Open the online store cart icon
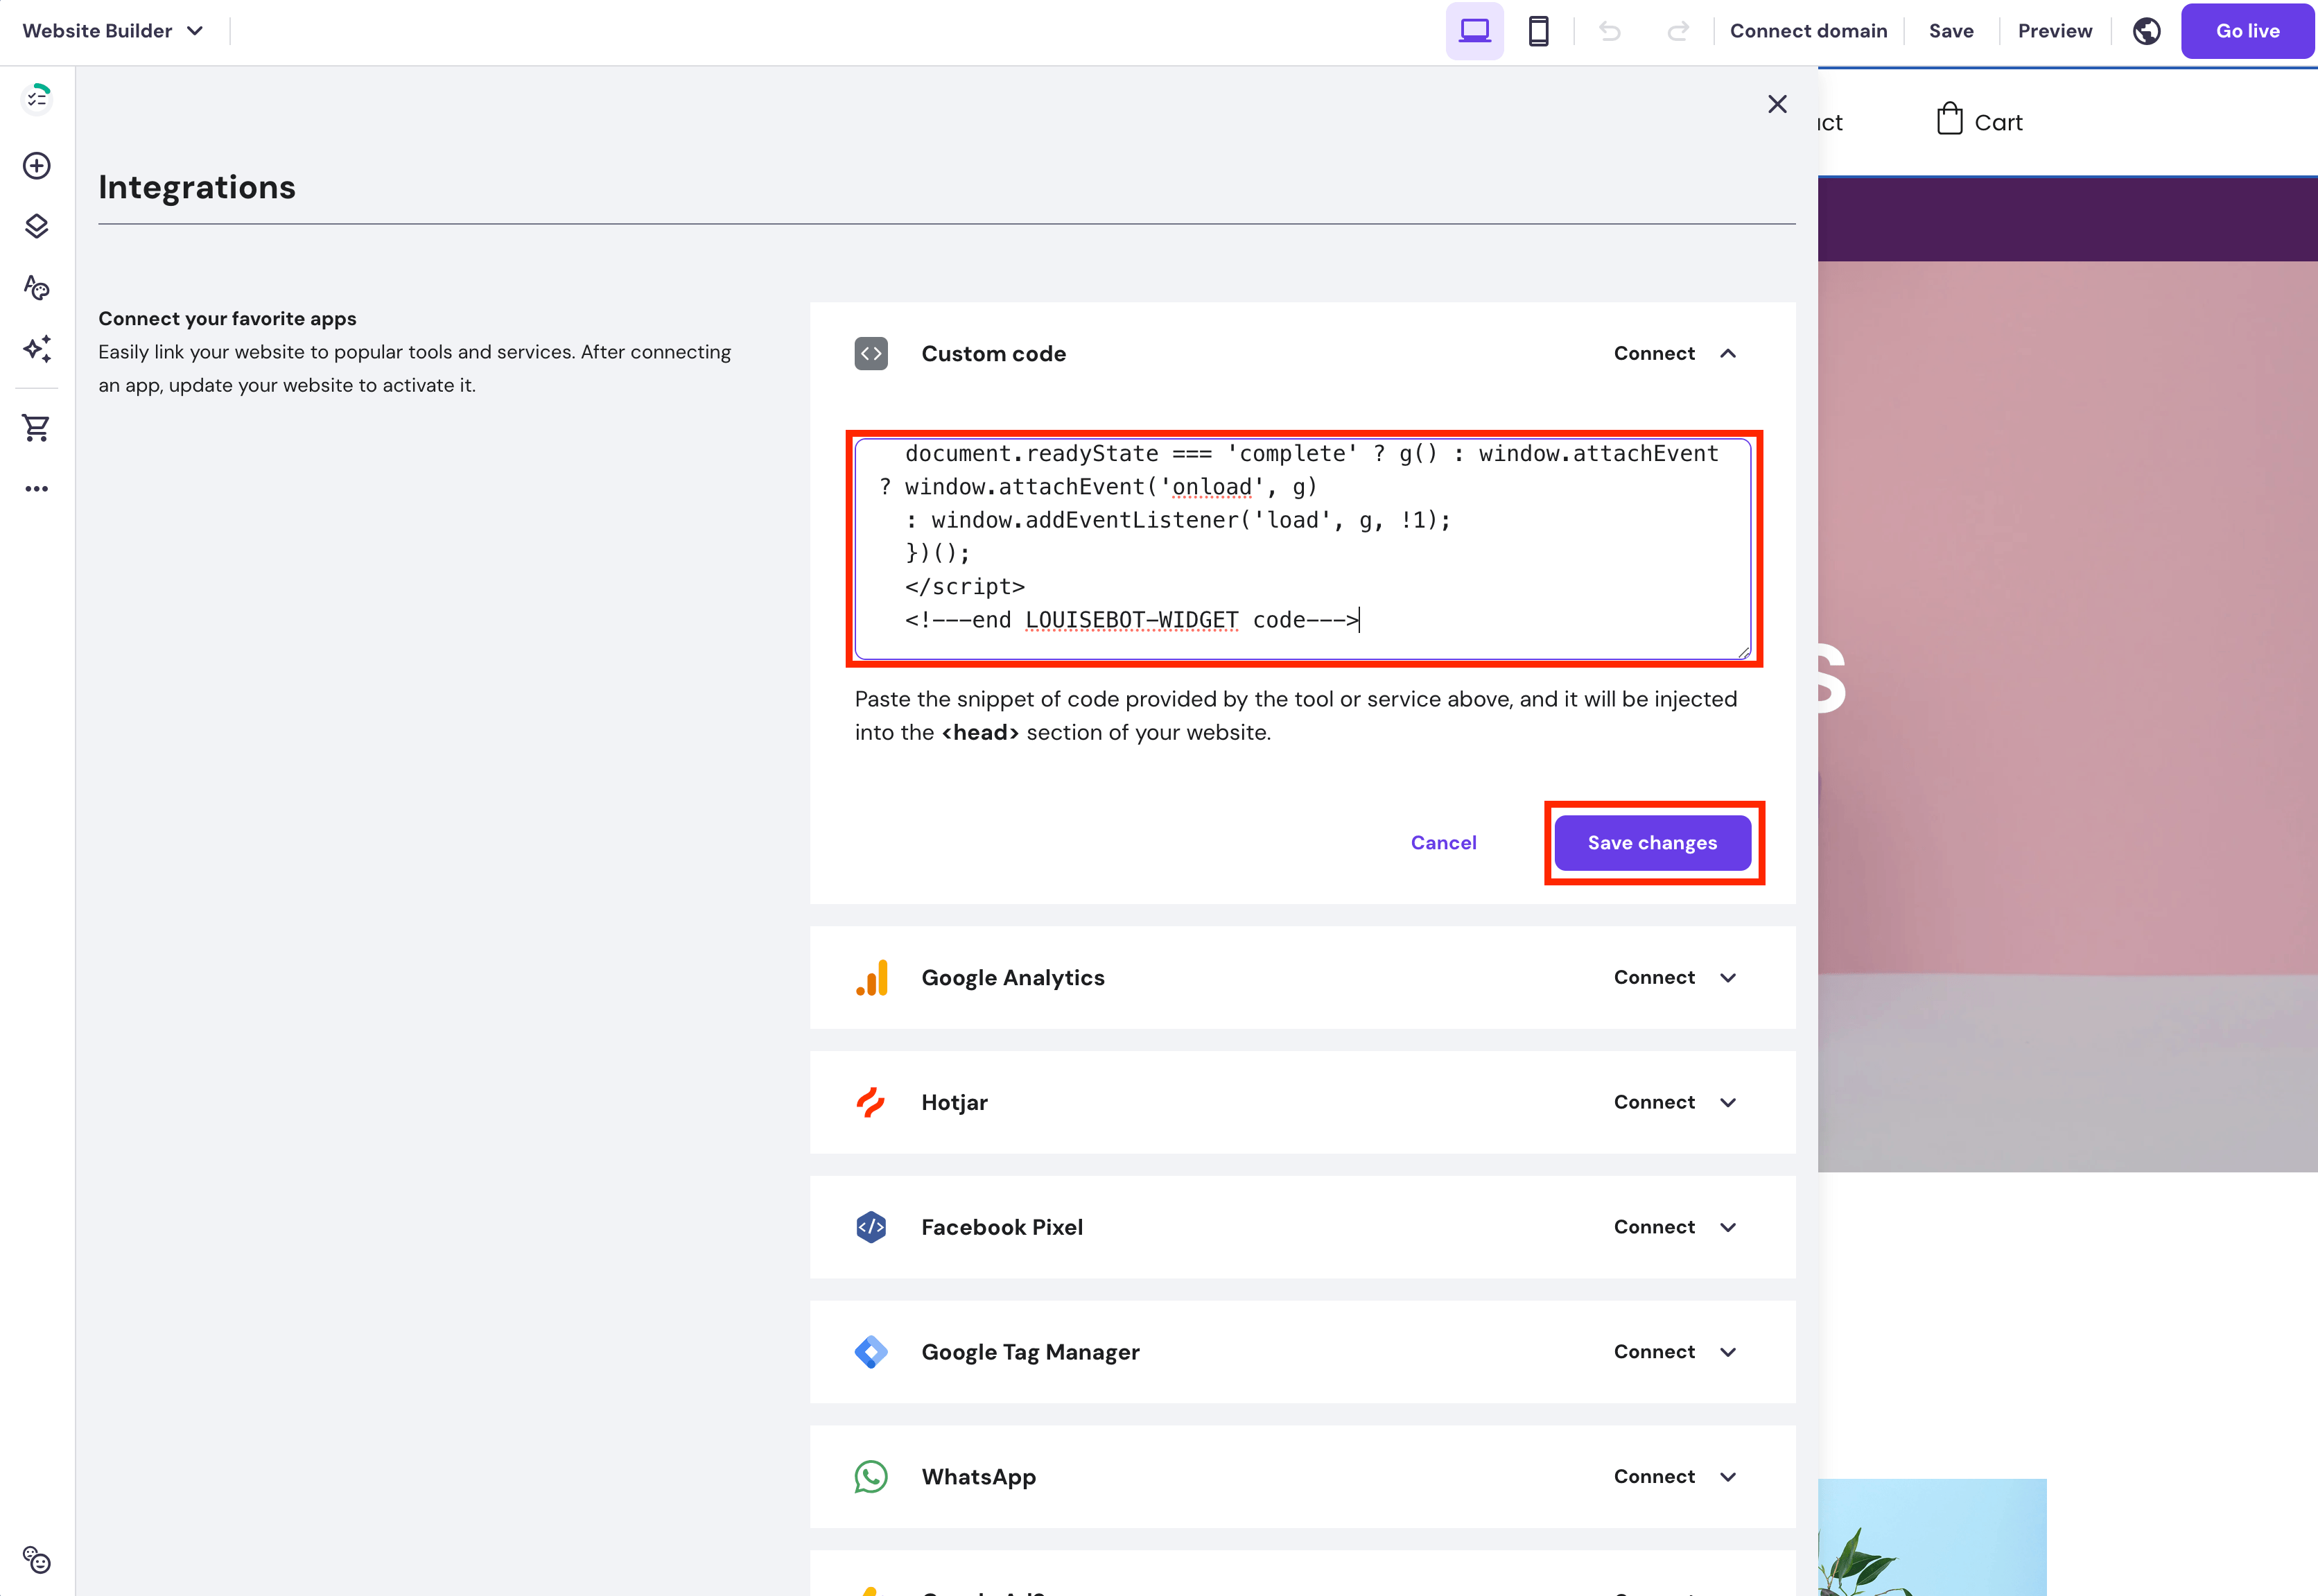This screenshot has height=1596, width=2318. tap(37, 428)
